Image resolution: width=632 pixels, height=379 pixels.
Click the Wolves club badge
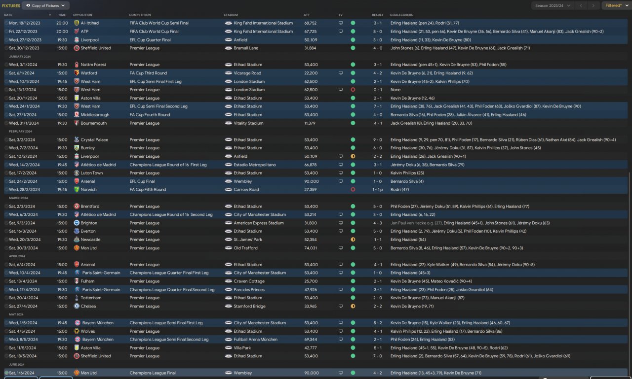[77, 331]
